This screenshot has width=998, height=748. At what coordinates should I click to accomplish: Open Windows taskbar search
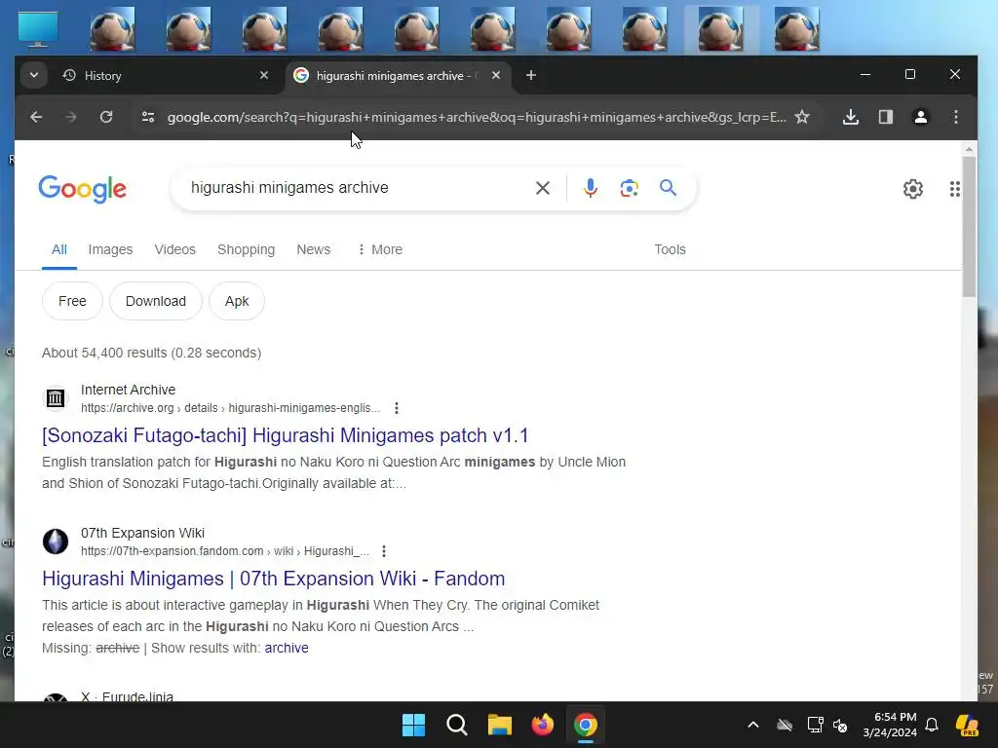point(457,725)
